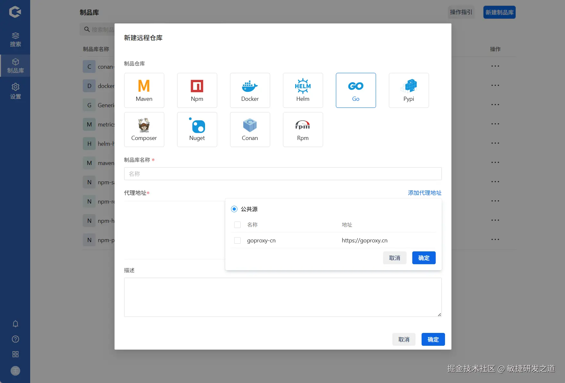Open the more menu for the conan row
This screenshot has height=383, width=565.
495,66
